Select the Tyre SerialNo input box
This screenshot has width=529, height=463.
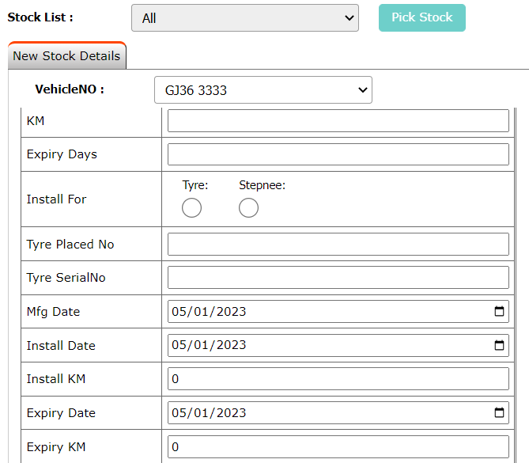[x=338, y=278]
